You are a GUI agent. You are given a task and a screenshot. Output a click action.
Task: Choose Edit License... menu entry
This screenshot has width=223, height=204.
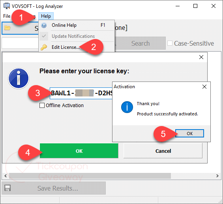tap(77, 47)
